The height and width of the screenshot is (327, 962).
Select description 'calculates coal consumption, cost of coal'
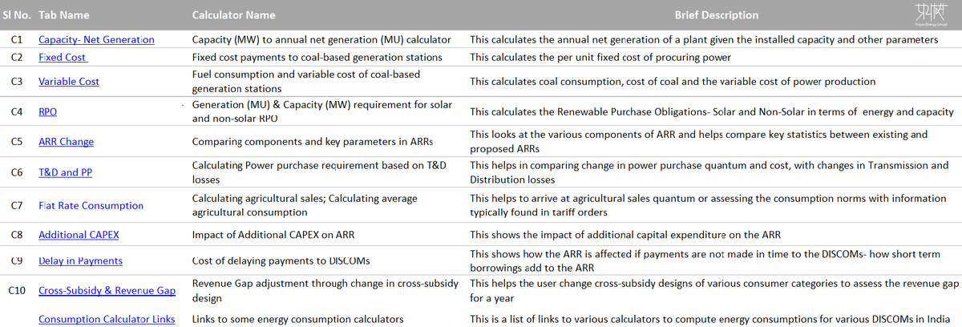point(673,82)
